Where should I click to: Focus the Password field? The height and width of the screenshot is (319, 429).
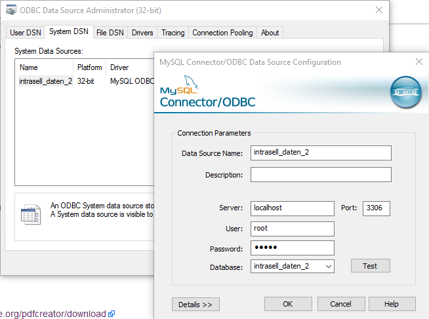(x=292, y=248)
